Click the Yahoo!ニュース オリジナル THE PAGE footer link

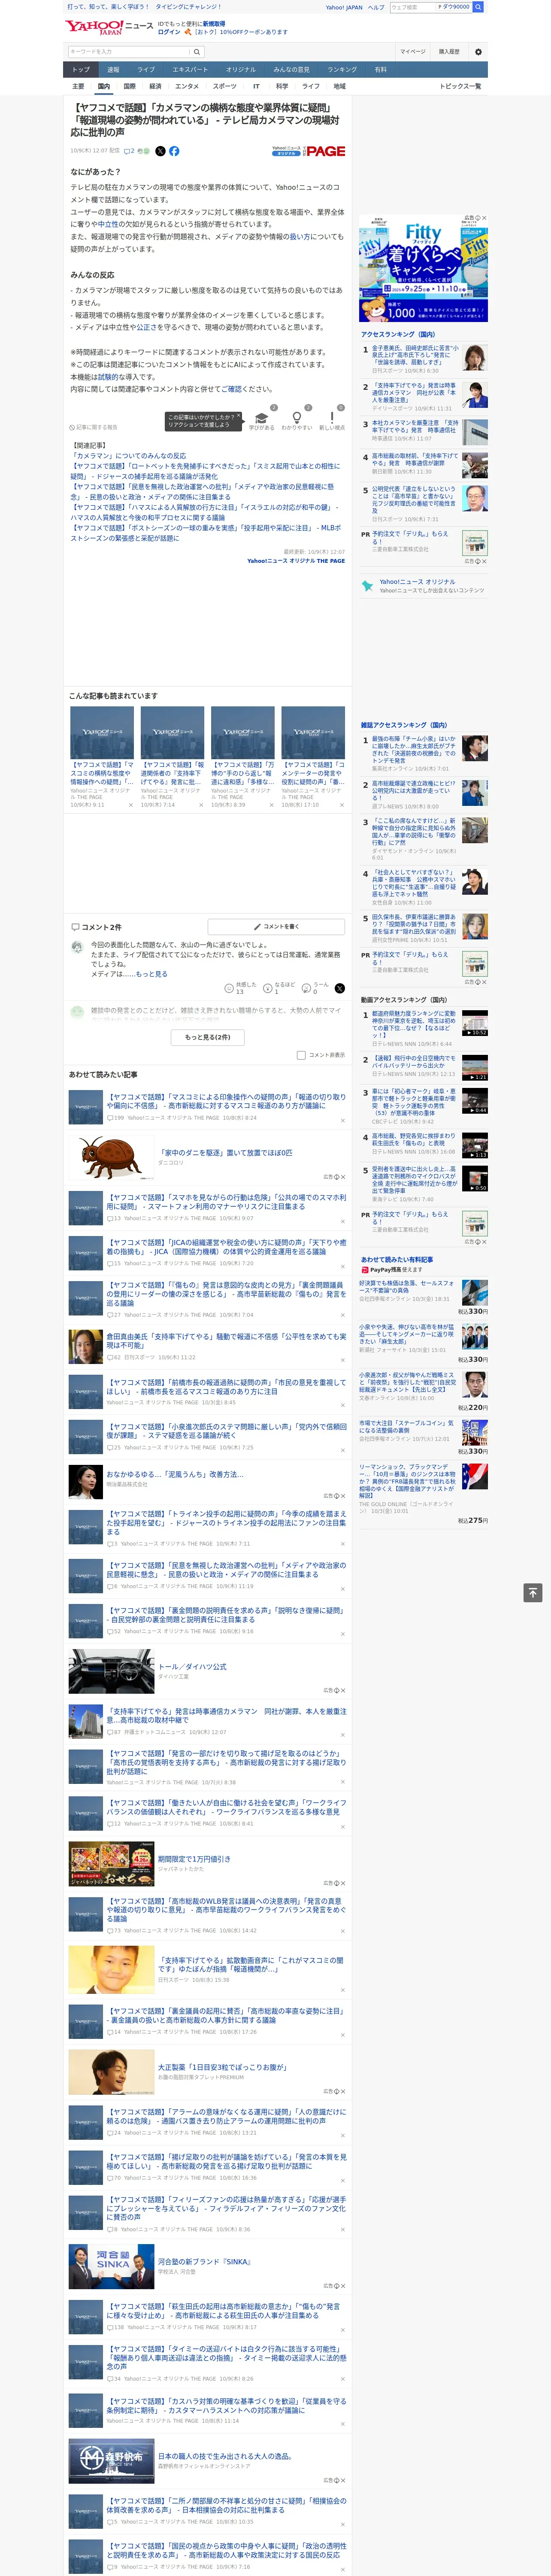[x=296, y=561]
